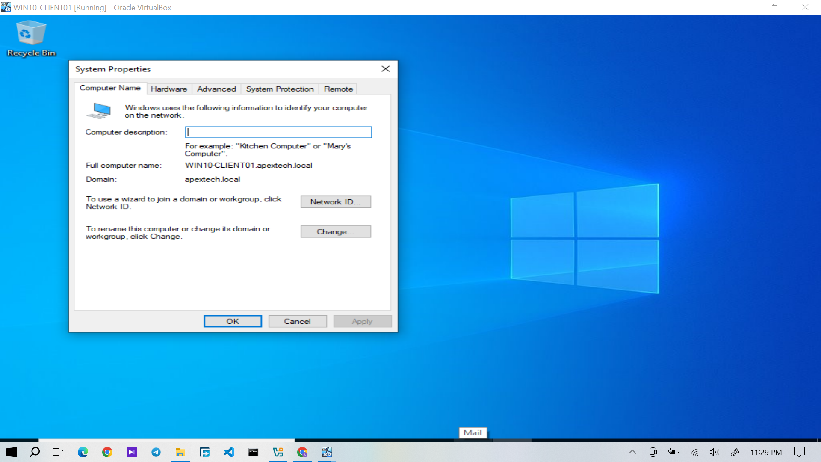821x462 pixels.
Task: Open the purple video editor taskbar icon
Action: tap(132, 452)
